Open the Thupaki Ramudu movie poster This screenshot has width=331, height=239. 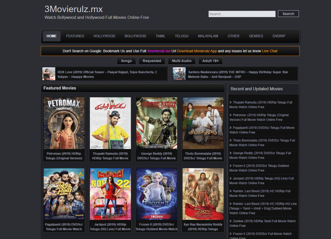pyautogui.click(x=110, y=123)
